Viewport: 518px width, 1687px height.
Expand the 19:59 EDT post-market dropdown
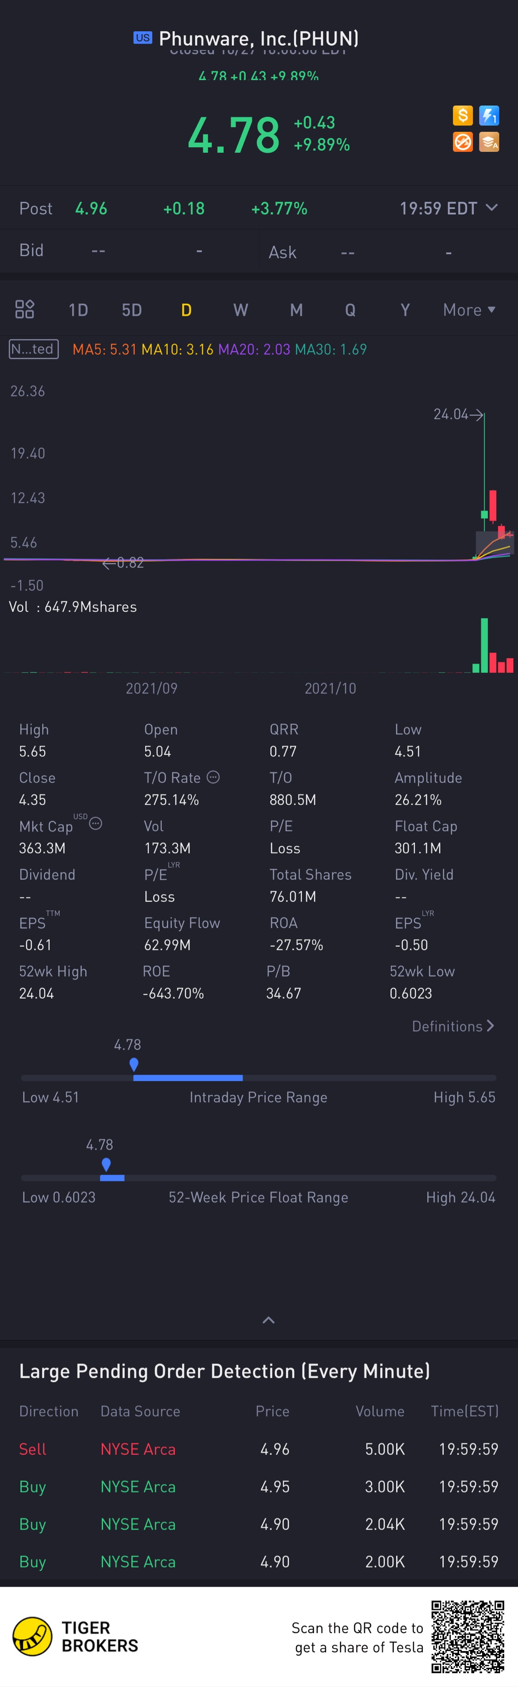pyautogui.click(x=448, y=208)
